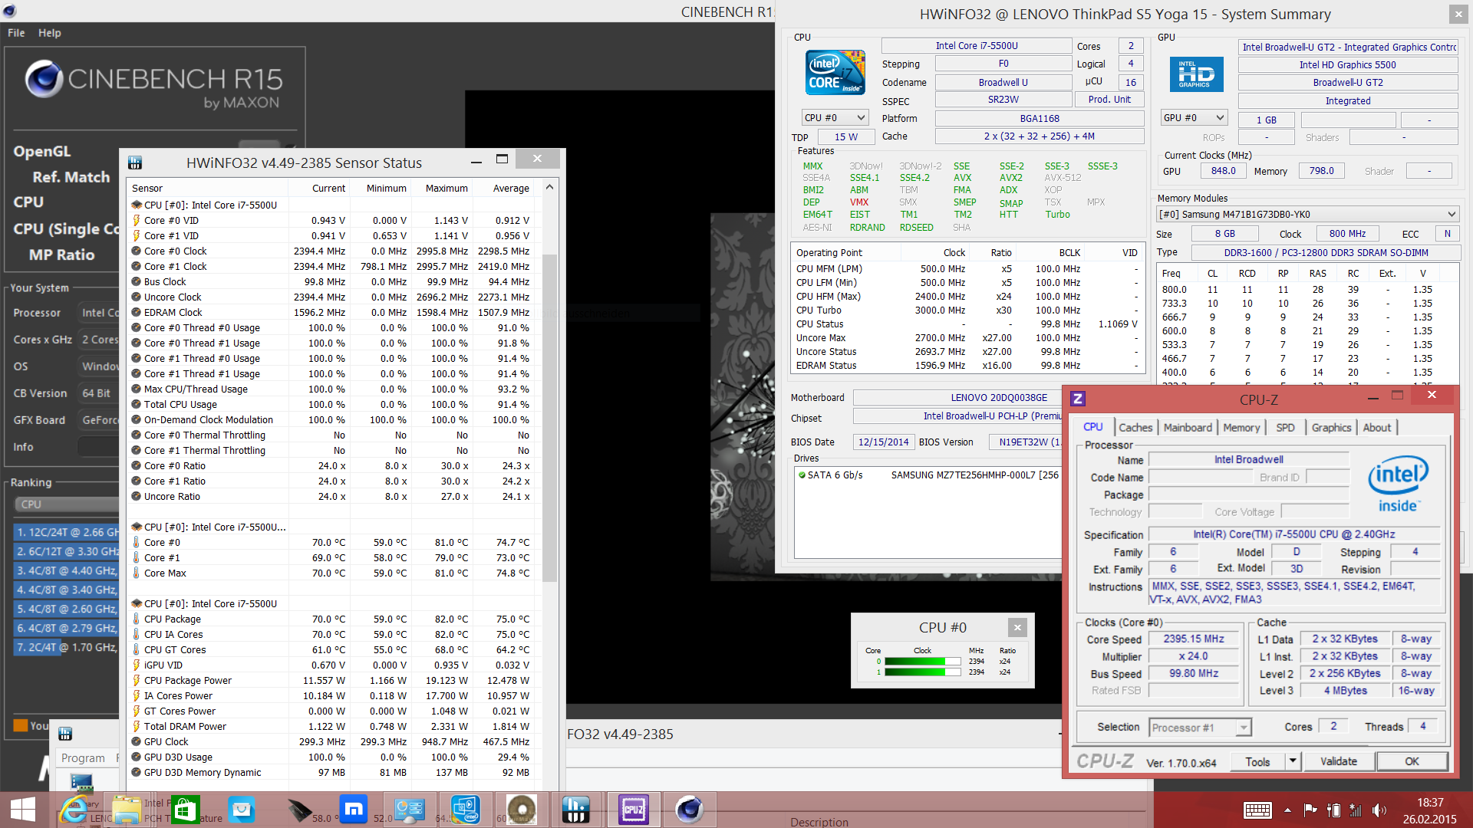Open CPU-Z Tools dropdown arrow
The width and height of the screenshot is (1473, 828).
(1293, 761)
